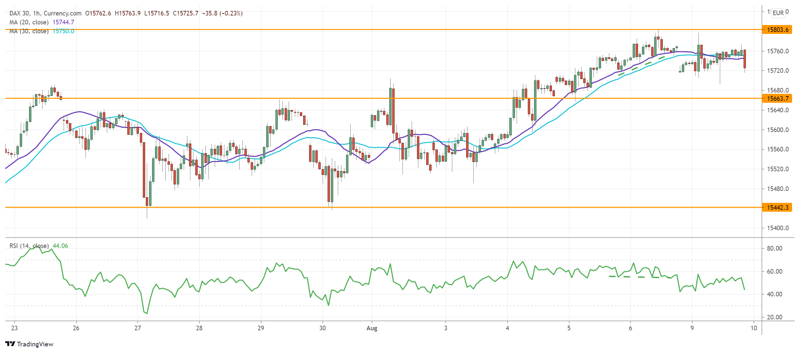The width and height of the screenshot is (800, 353).
Task: Click the MA 20 value 15744.7
Action: (x=63, y=22)
